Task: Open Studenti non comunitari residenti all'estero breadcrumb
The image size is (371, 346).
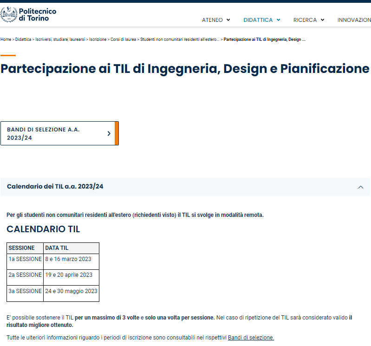Action: click(x=180, y=39)
